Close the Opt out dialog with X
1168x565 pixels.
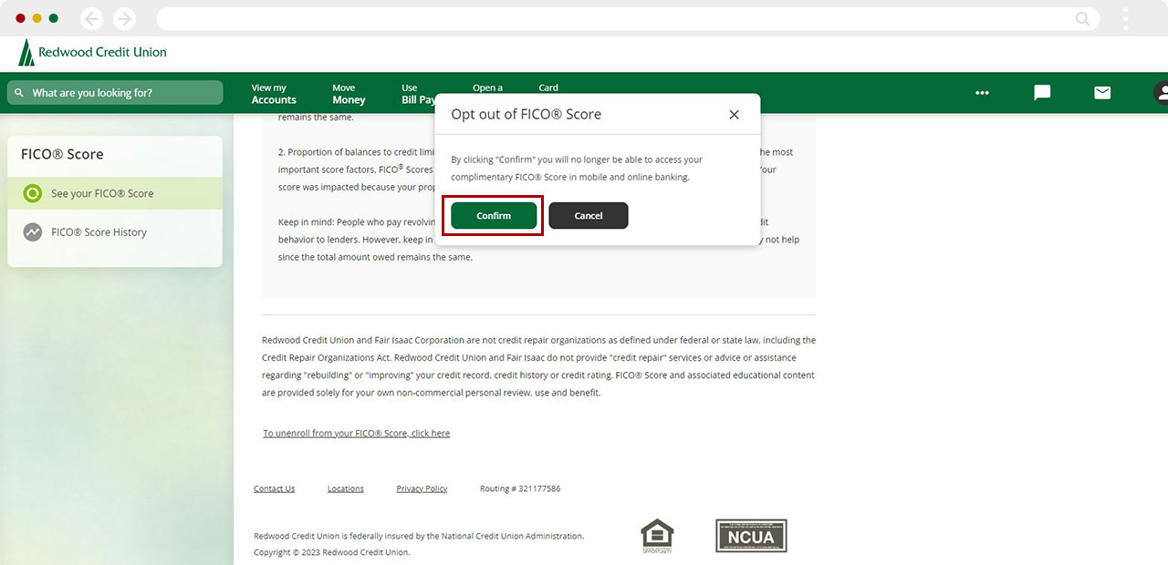pos(734,115)
